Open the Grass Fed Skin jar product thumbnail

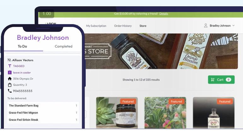click(x=117, y=113)
